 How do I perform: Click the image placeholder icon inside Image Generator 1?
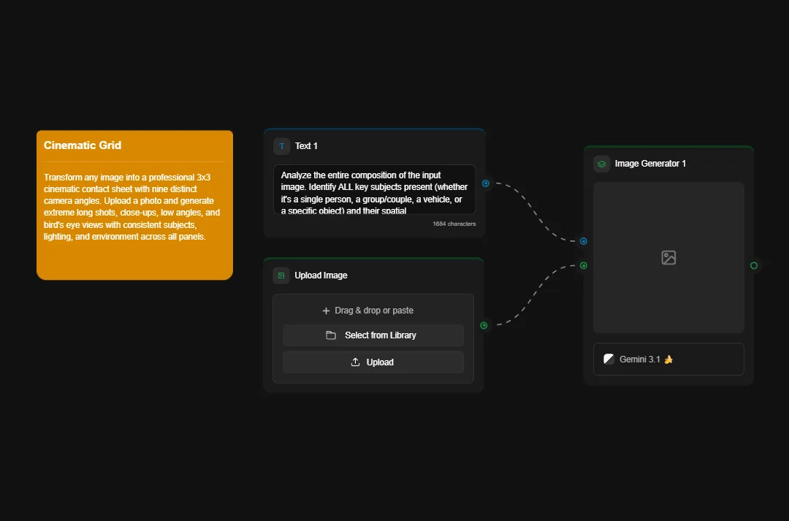(668, 257)
